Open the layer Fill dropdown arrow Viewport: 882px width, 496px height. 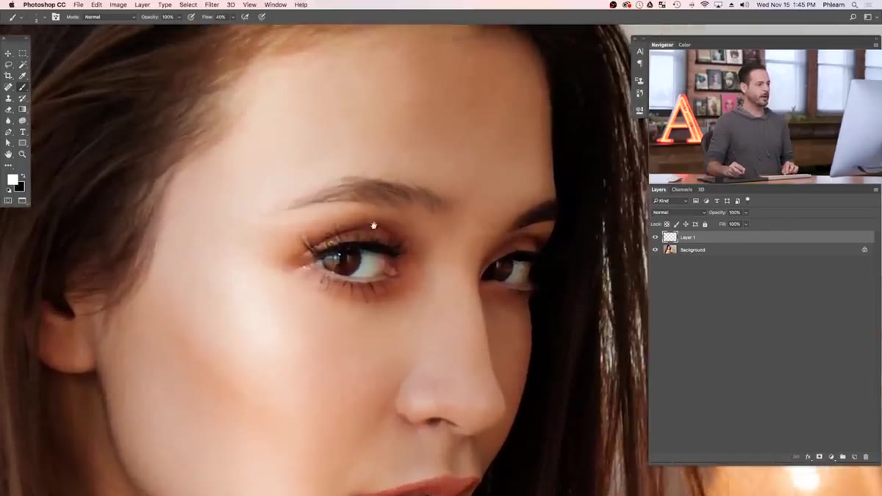pyautogui.click(x=746, y=225)
